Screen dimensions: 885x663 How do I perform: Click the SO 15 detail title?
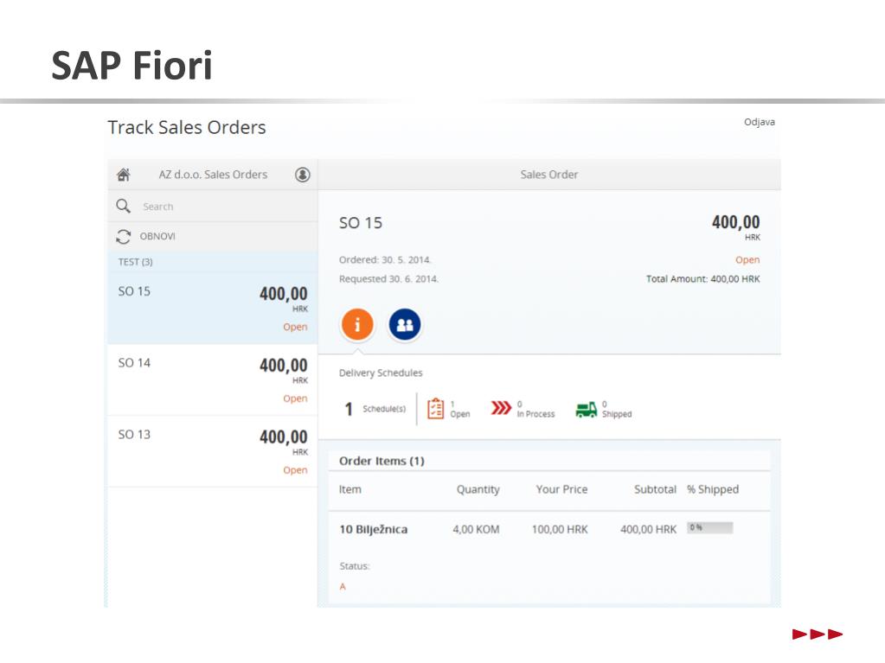(361, 223)
